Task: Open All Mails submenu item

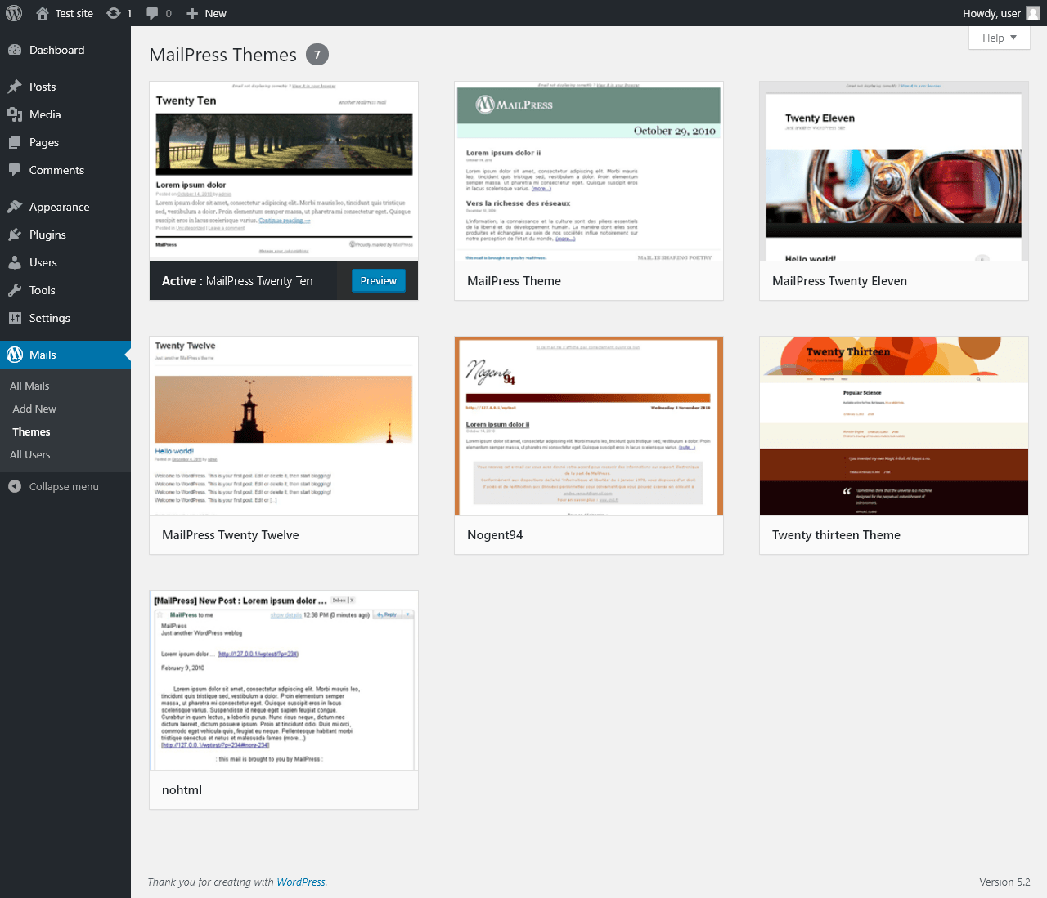Action: point(29,386)
